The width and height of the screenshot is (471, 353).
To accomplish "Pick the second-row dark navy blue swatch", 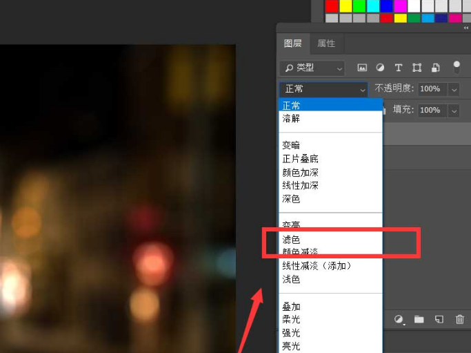I will click(x=441, y=18).
